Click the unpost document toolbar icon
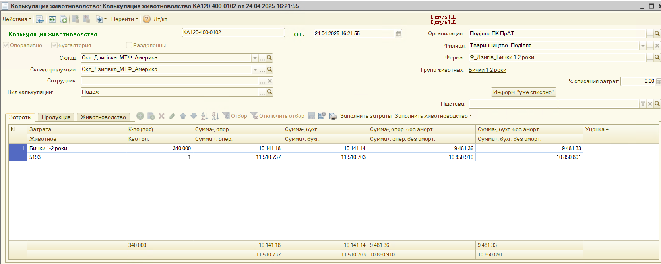This screenshot has width=661, height=264. (x=86, y=19)
